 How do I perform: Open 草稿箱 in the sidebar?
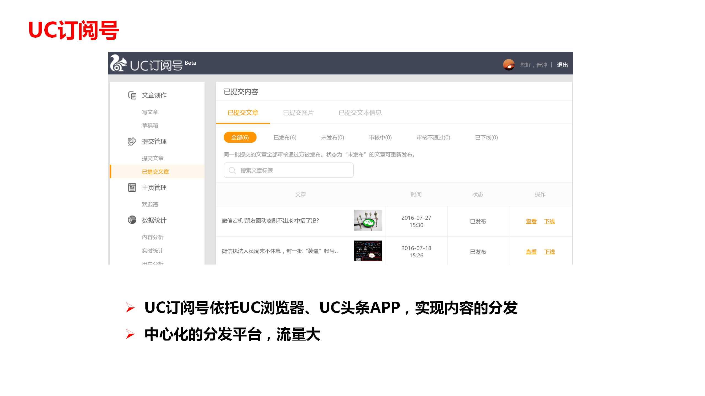coord(150,125)
